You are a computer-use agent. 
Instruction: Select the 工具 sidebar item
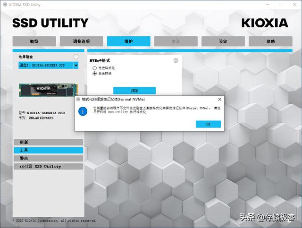click(x=48, y=150)
